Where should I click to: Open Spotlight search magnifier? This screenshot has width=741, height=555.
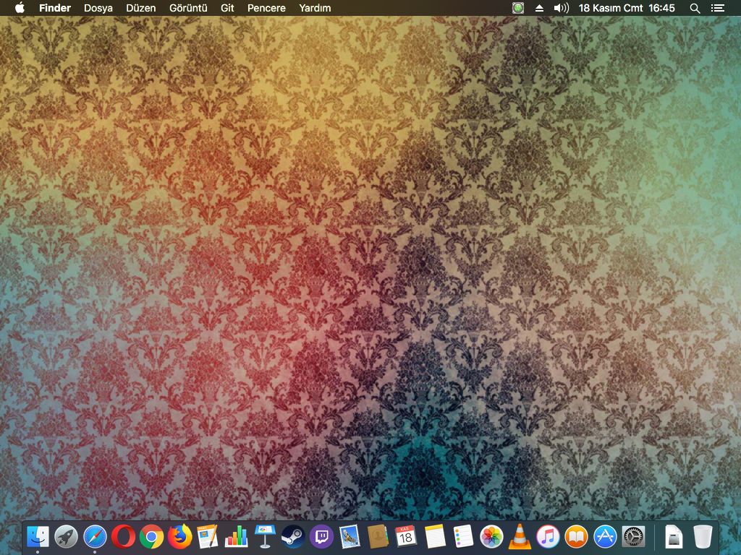(695, 8)
